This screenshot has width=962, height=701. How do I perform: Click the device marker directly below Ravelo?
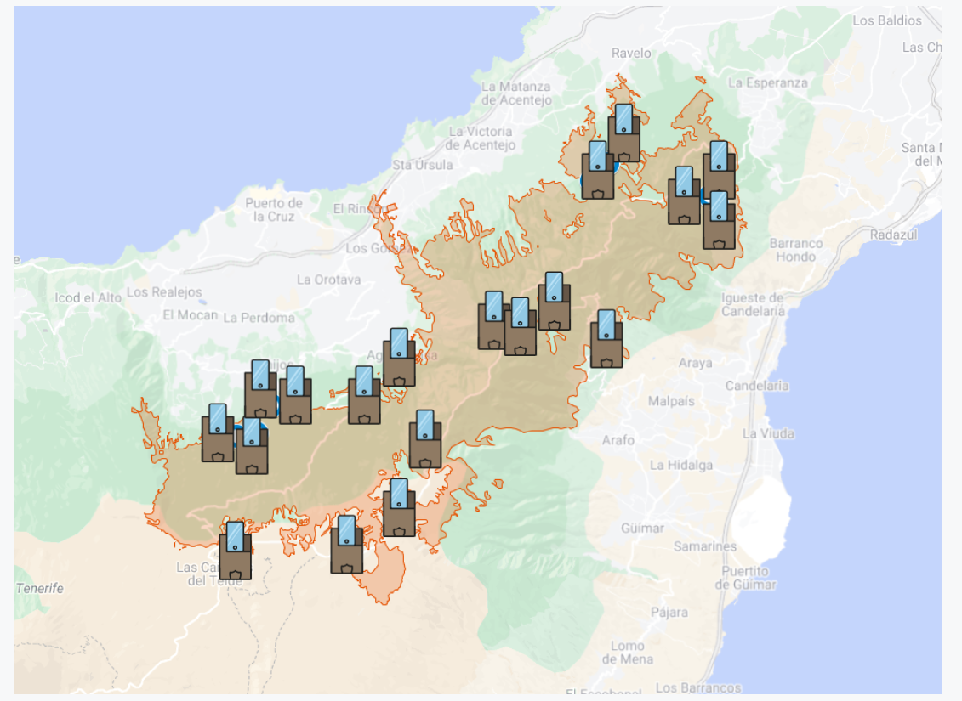click(x=623, y=133)
